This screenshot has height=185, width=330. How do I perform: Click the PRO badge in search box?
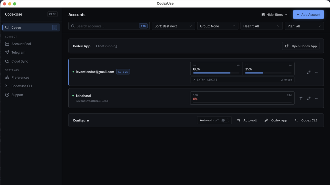(x=143, y=26)
